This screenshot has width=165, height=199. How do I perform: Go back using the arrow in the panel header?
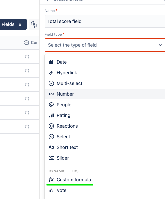(x=47, y=0)
